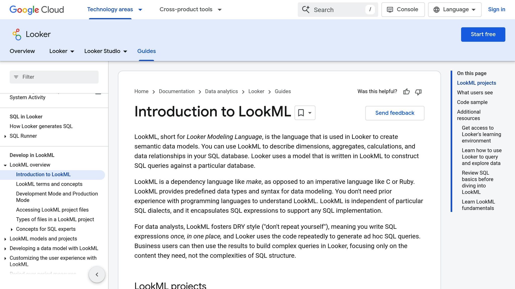Click the Filter icon in the sidebar

[16, 77]
